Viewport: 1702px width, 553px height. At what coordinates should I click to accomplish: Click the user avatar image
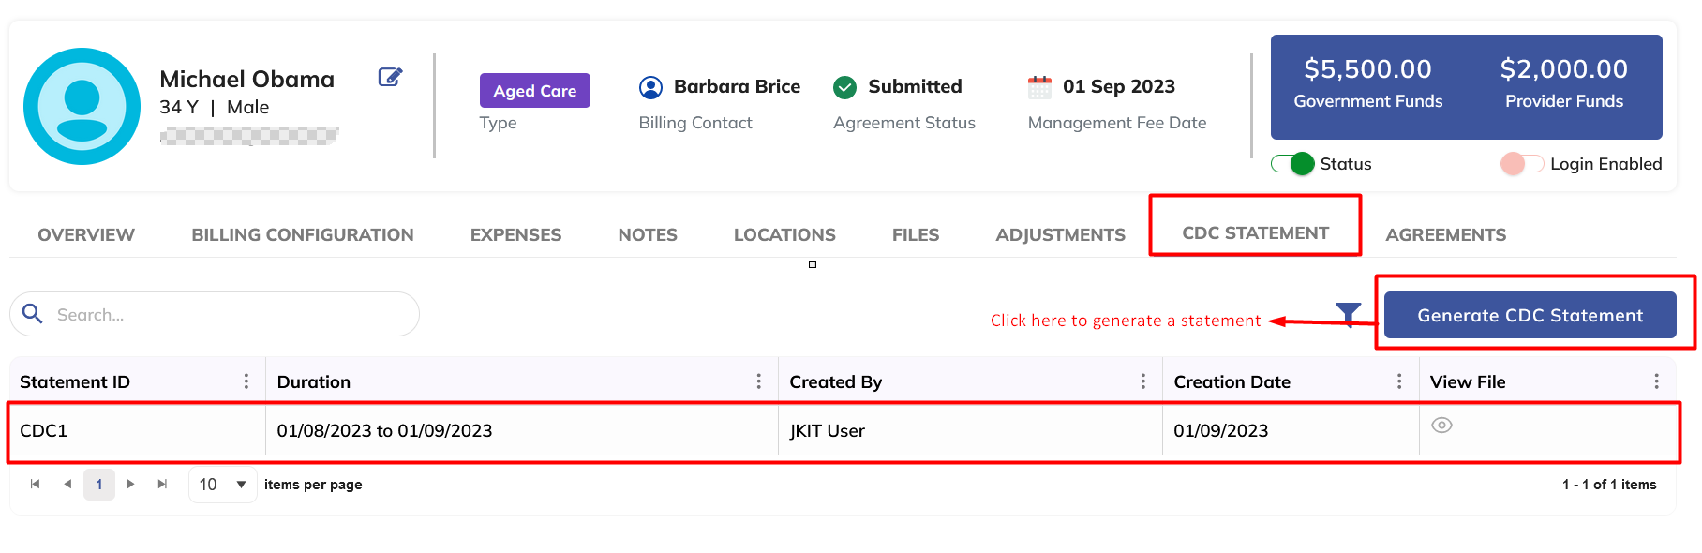(x=82, y=107)
